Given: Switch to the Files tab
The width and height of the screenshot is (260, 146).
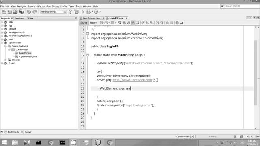Looking at the screenshot, I should click(x=31, y=18).
